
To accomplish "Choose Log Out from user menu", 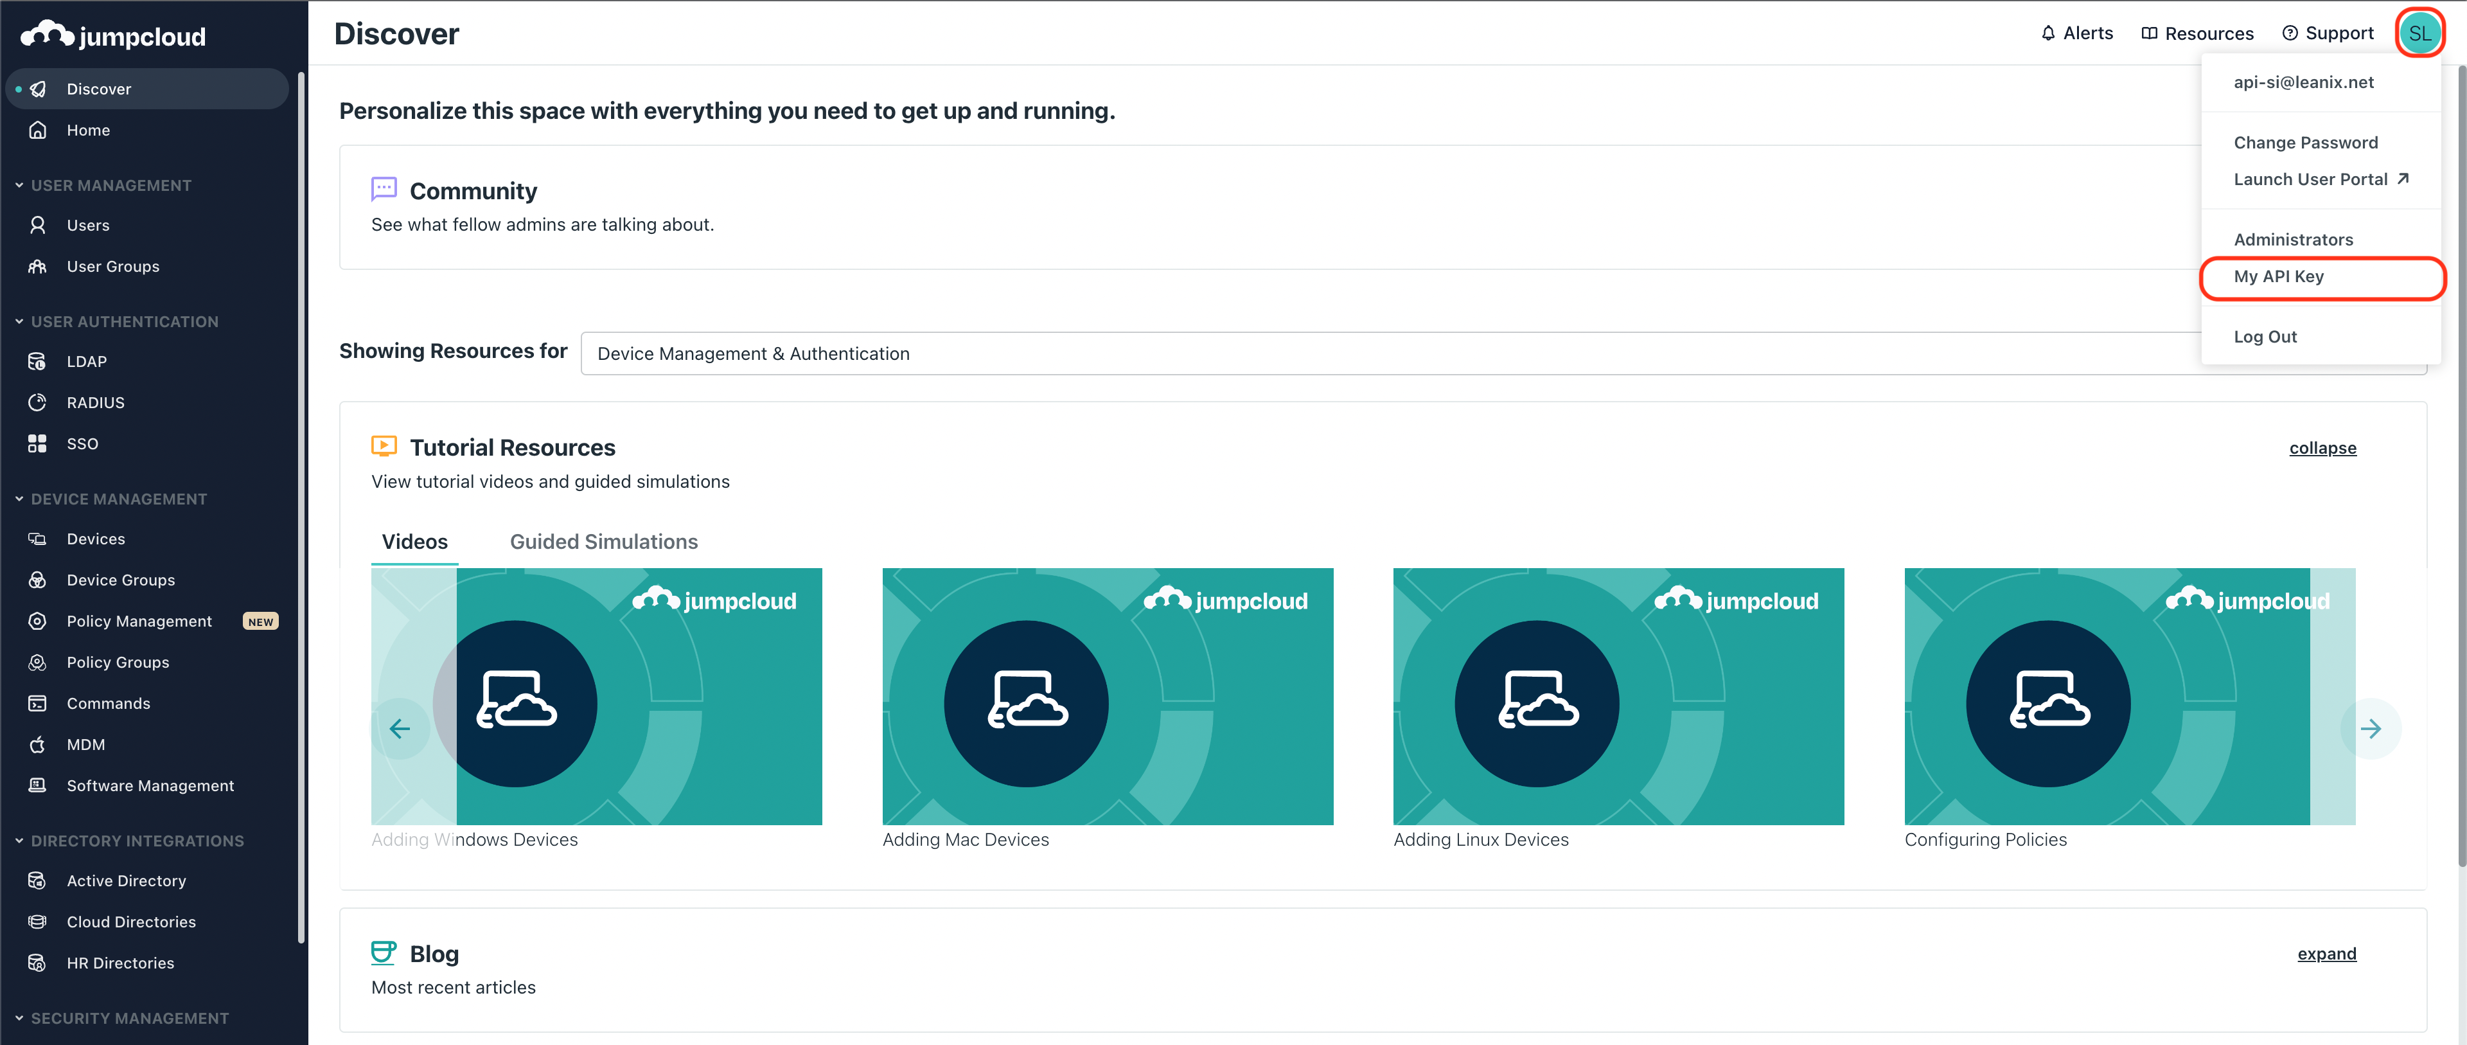I will point(2265,337).
